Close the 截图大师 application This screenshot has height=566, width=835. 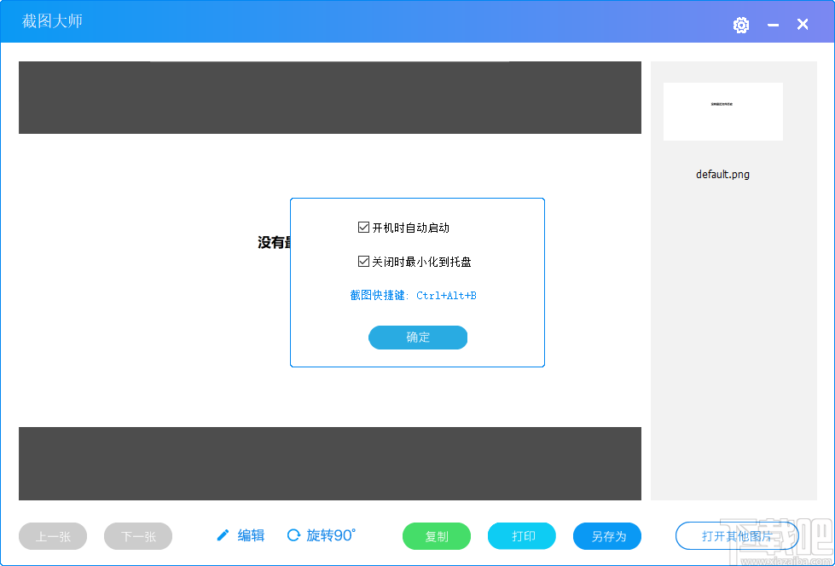[801, 24]
